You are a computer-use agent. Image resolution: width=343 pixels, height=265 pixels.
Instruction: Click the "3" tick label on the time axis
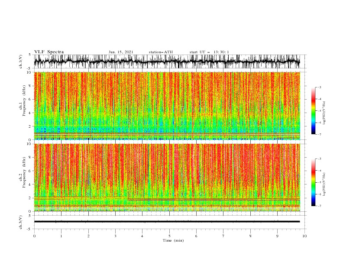115,236
